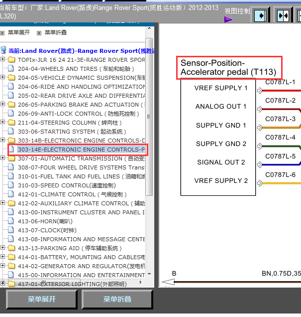Click document icon of 204-04-WHEELS AND TIRES
Screen dimensions: 301x317
point(11,69)
